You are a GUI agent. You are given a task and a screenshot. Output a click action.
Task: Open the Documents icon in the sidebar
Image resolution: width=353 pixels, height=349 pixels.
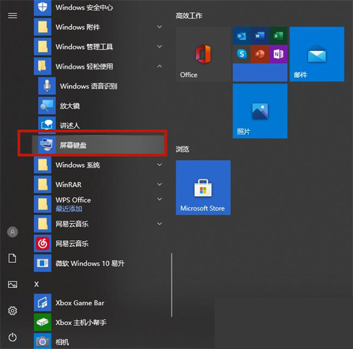point(12,258)
